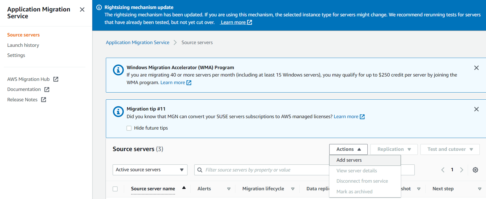486x199 pixels.
Task: Click Next step column header
Action: [x=443, y=189]
